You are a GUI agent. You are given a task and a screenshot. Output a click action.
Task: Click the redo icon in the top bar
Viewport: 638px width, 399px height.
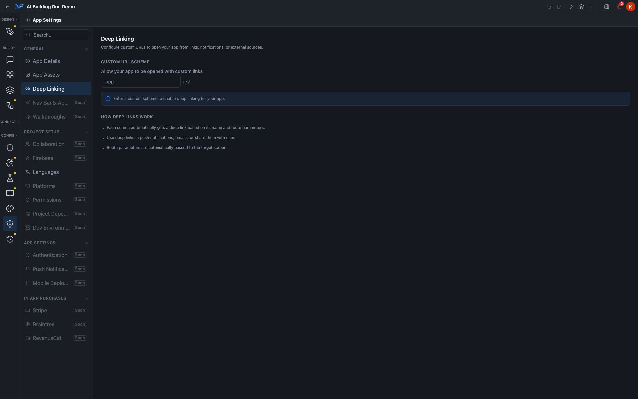559,7
